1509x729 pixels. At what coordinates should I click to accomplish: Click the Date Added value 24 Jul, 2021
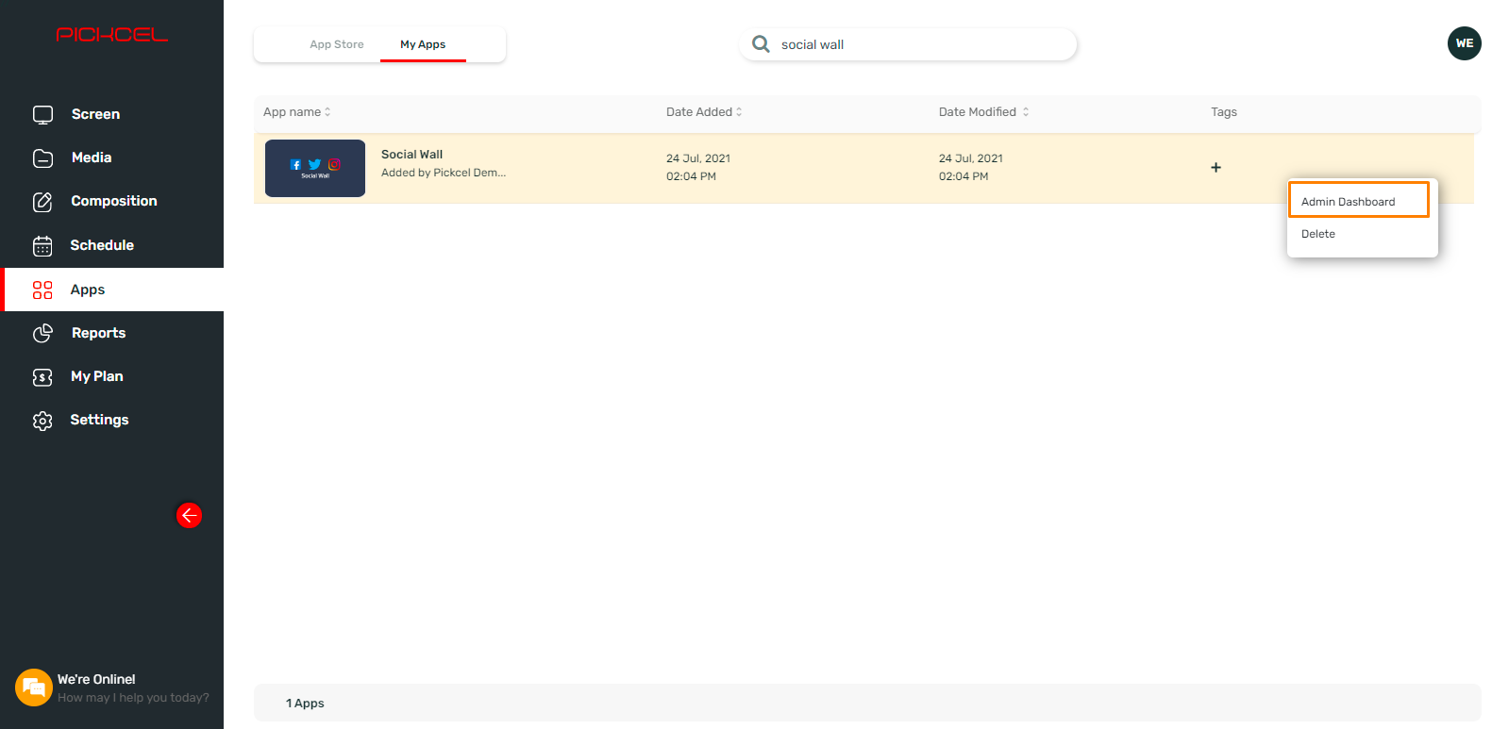click(698, 158)
